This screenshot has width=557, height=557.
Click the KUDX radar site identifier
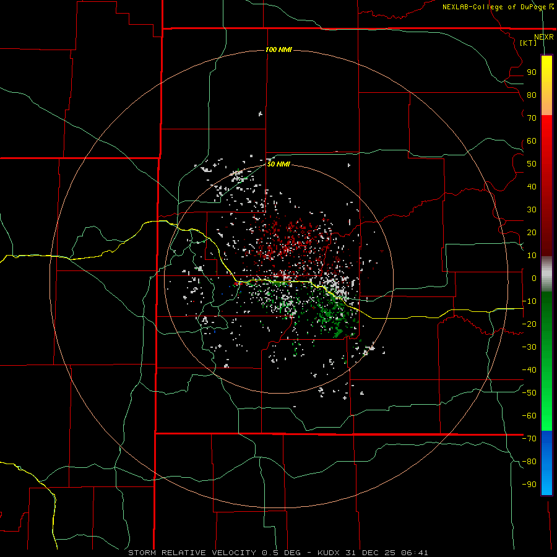[329, 553]
